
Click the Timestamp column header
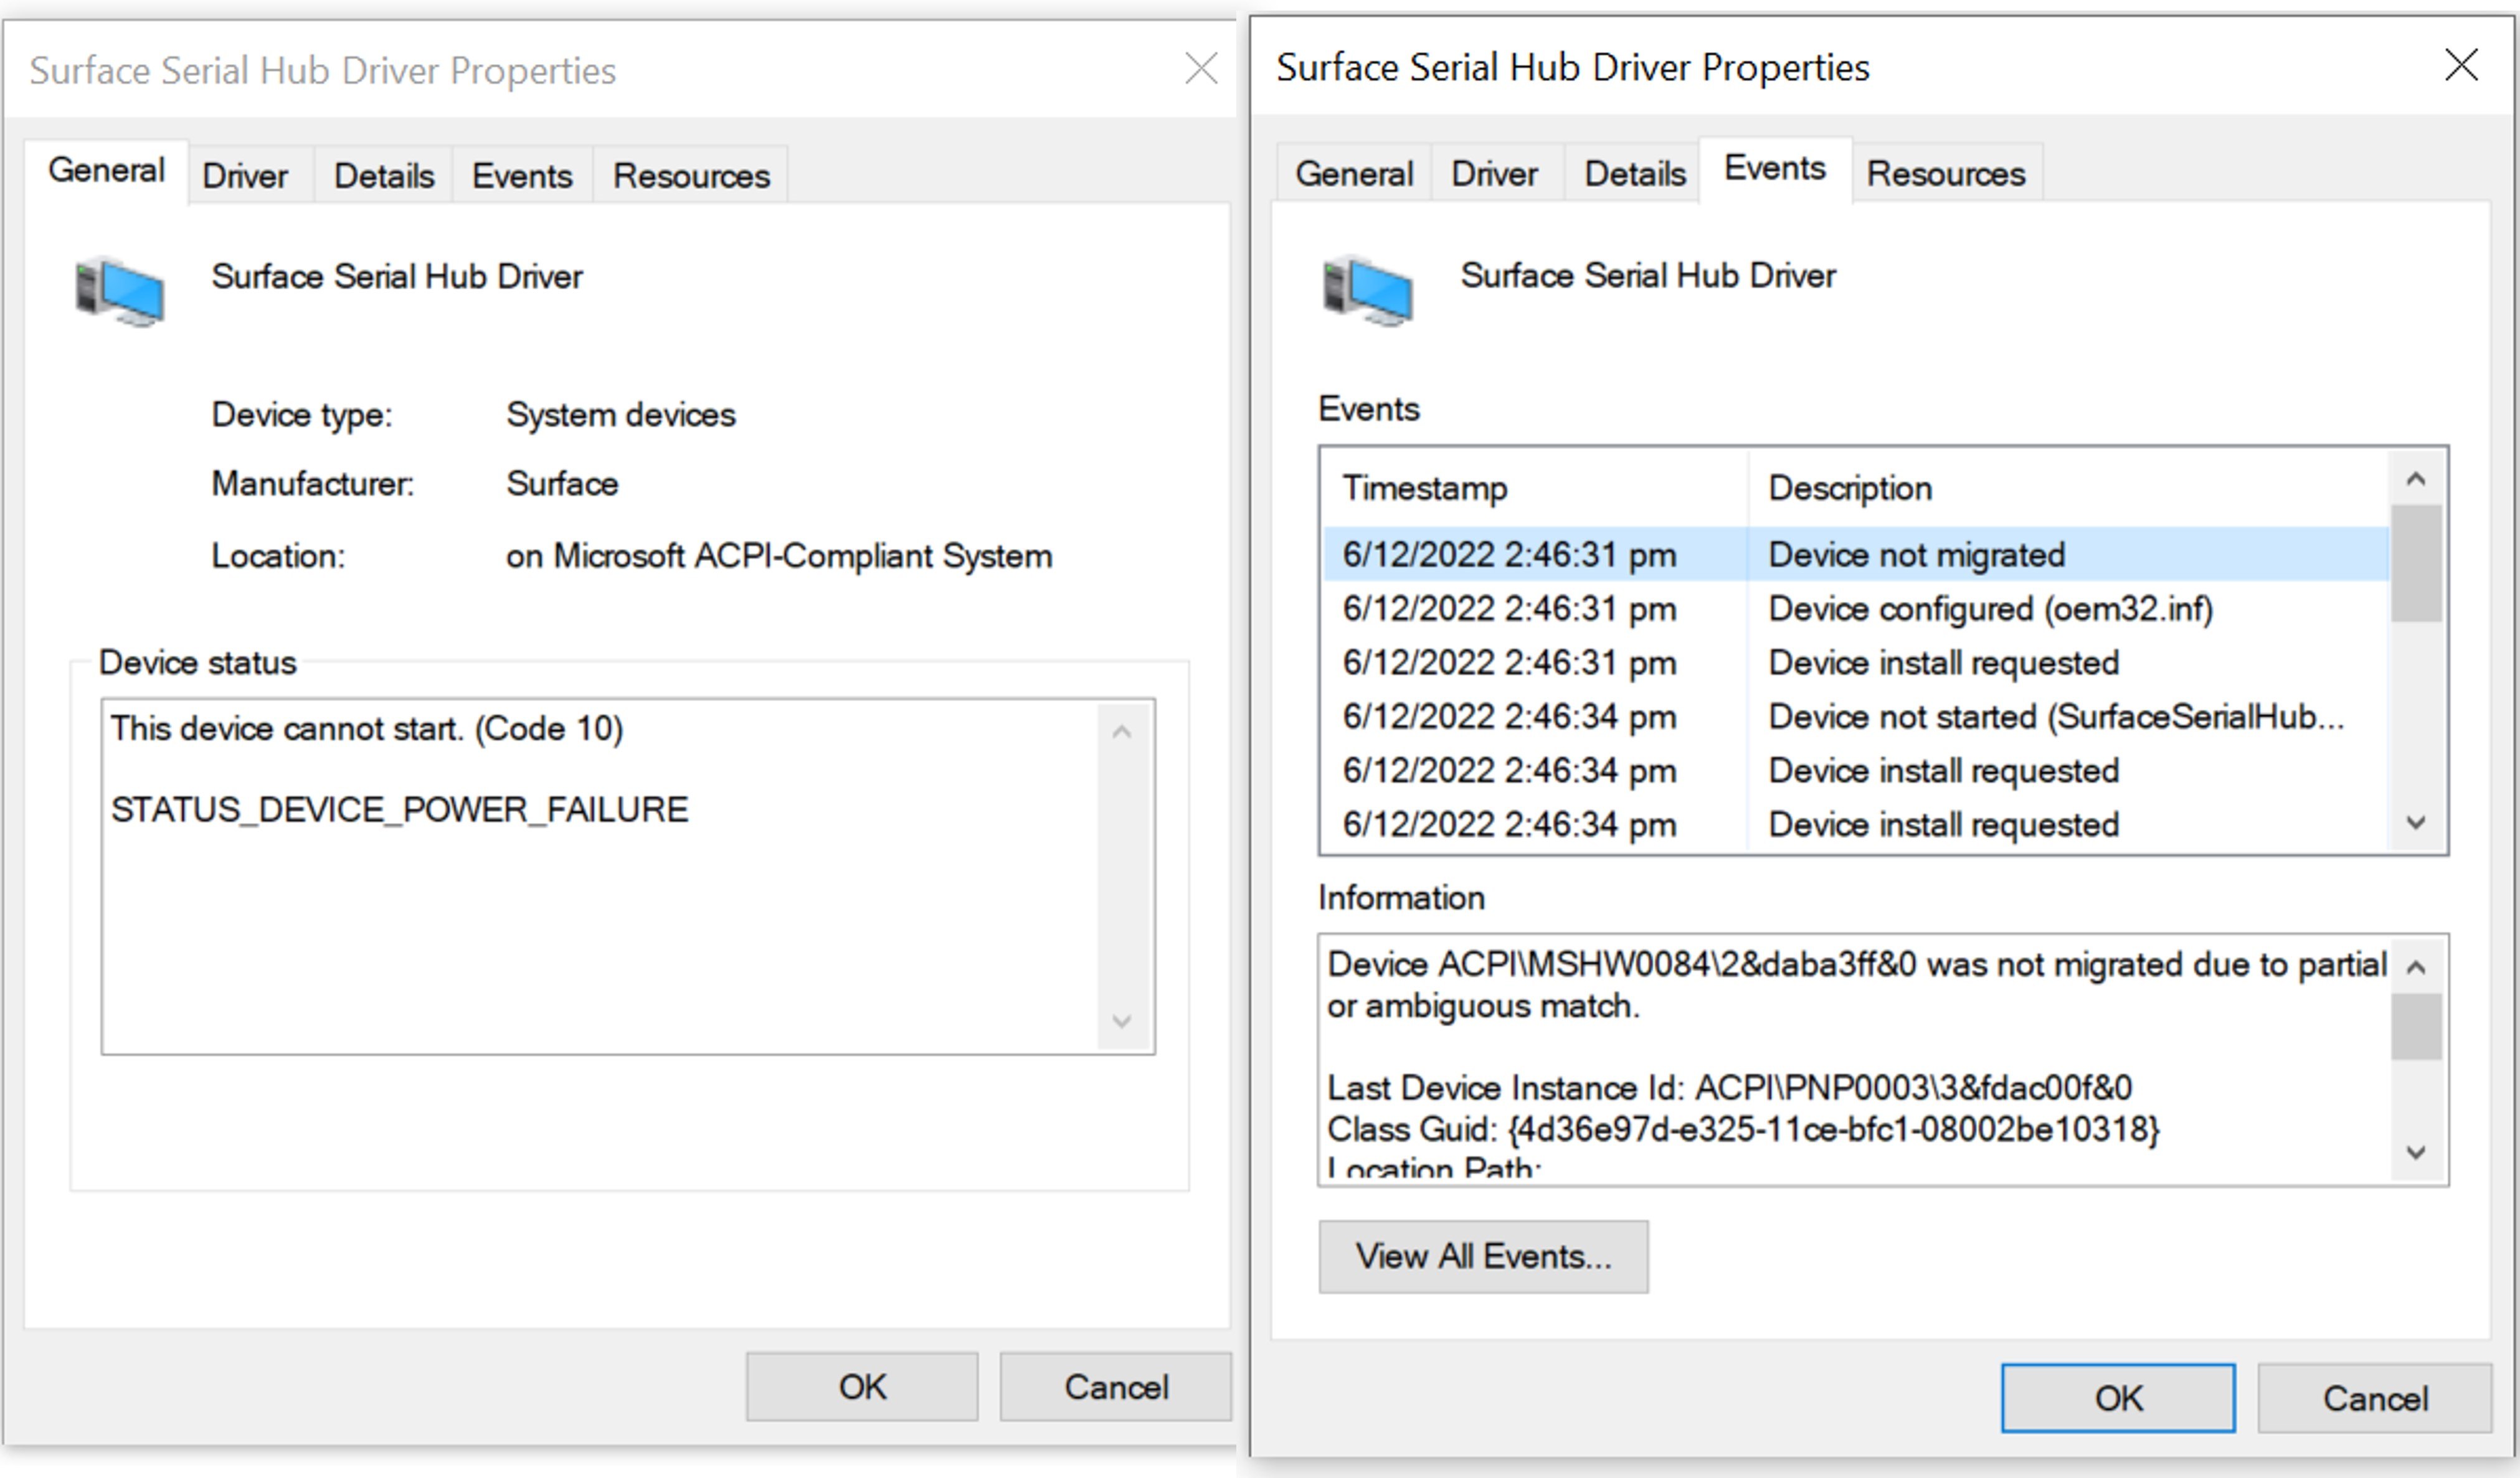coord(1535,487)
